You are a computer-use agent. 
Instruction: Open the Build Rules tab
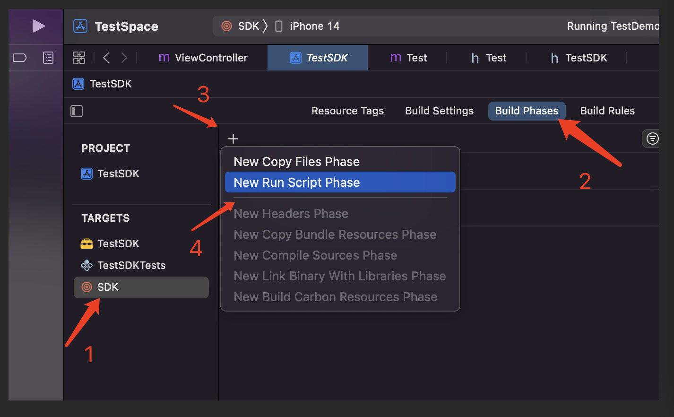click(x=607, y=111)
